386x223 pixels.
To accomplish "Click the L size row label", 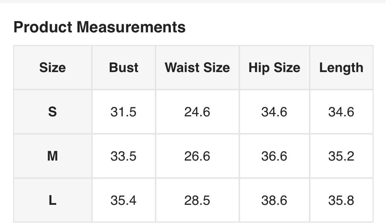I will (52, 200).
